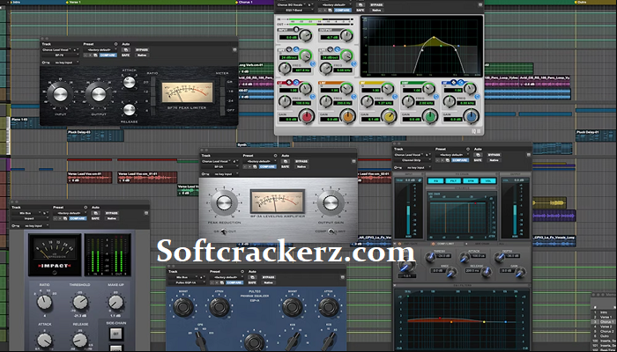Select ratio 20 button on BF-76
Image resolution: width=617 pixels, height=352 pixels.
pos(152,82)
